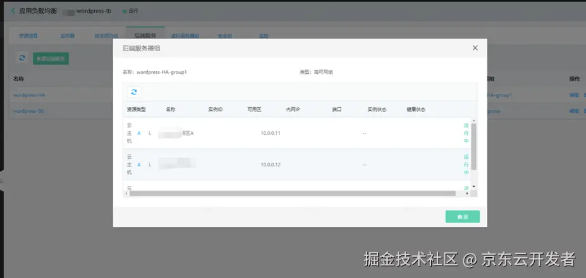Viewport: 586px width, 278px height.
Task: Click the 云主机 cell in the 10.0.0.11 row
Action: [130, 133]
